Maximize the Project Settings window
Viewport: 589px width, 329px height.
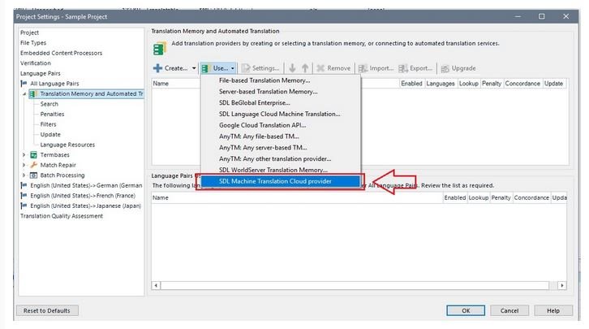click(x=542, y=16)
